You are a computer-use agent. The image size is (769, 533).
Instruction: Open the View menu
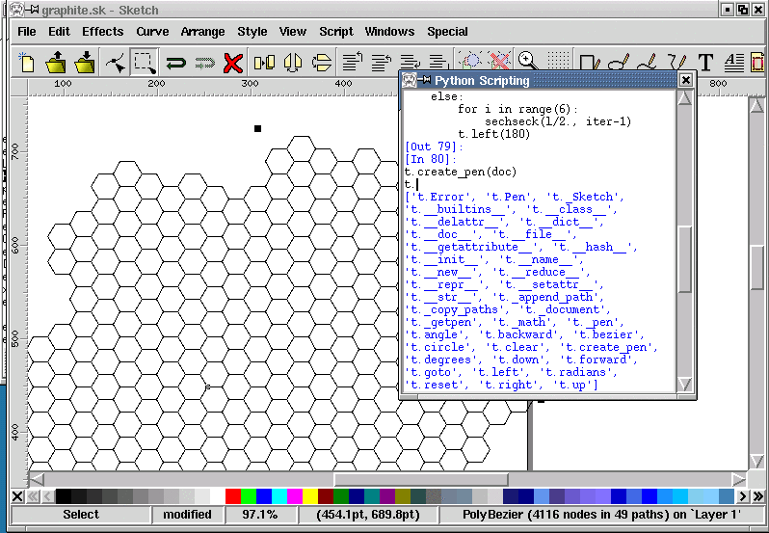[x=293, y=32]
